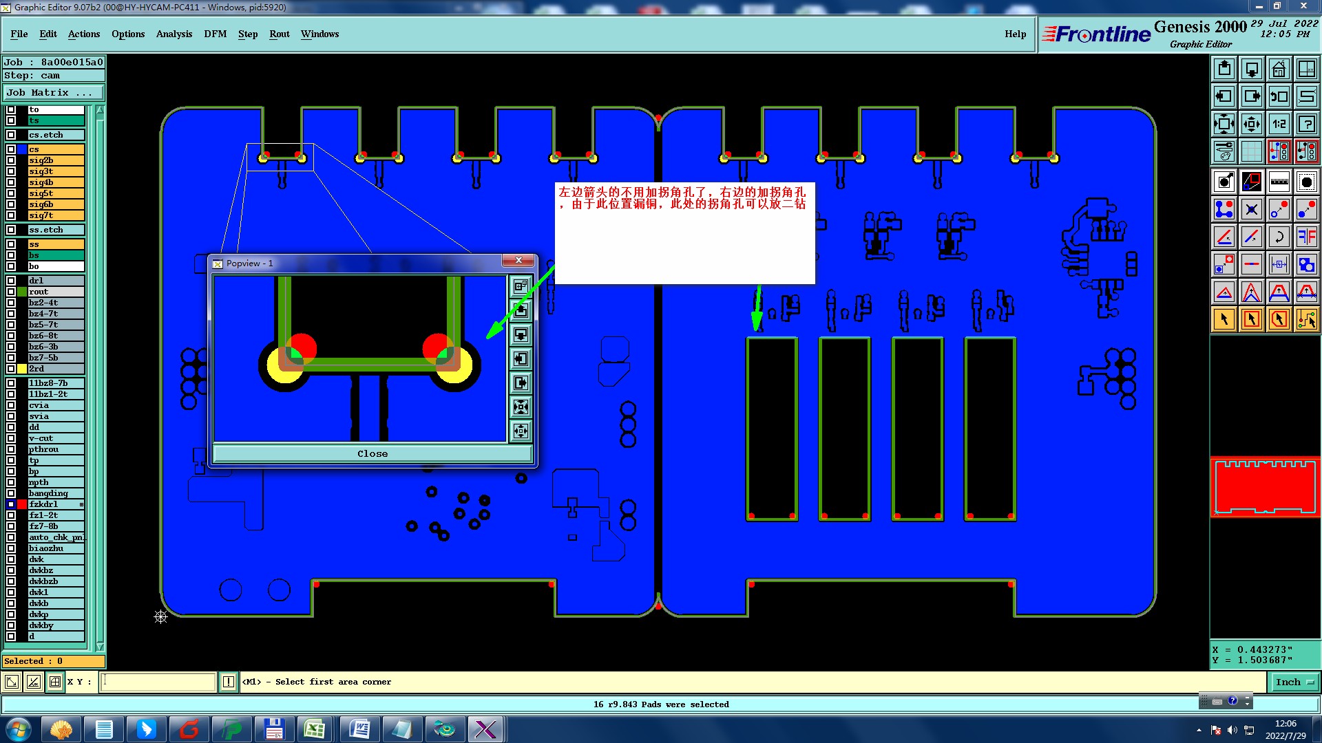The image size is (1322, 743).
Task: Open the Job Matrix button
Action: tap(53, 93)
